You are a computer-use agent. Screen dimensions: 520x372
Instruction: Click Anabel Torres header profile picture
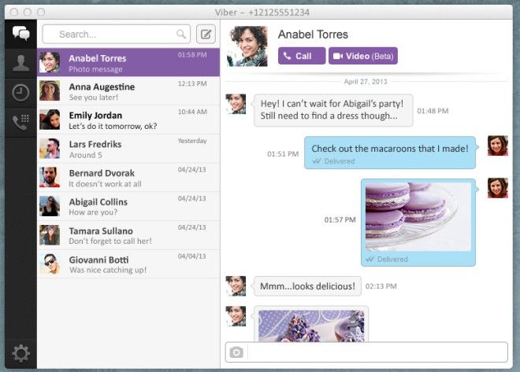tap(247, 47)
